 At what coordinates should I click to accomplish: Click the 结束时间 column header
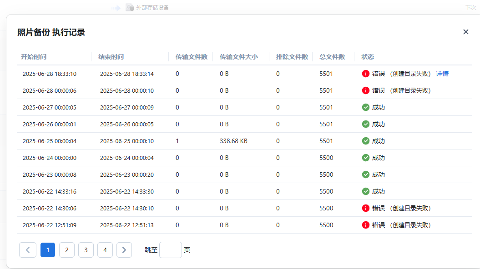(x=111, y=57)
